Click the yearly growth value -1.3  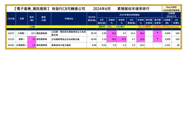tap(124, 45)
